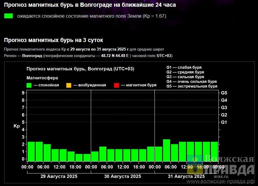Screen dimensions: 258x186
Task: Click the chart title 'Прогноз магнитных бурь, Волгоград (UTC+03)'
Action: [x=80, y=69]
